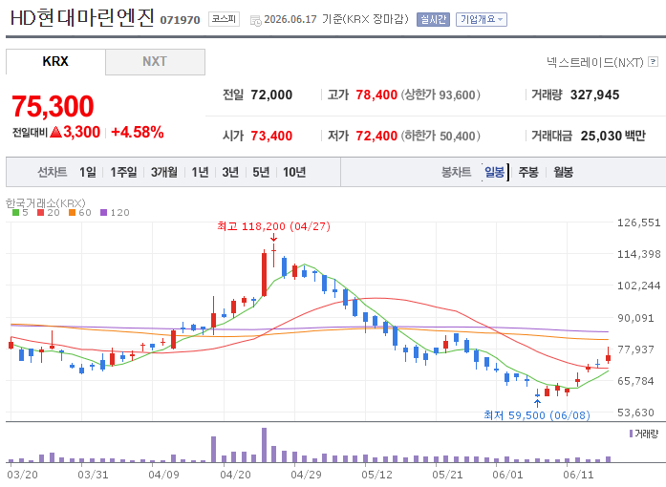Click the 03/20 date label on the axis
666x487 pixels.
pyautogui.click(x=23, y=475)
